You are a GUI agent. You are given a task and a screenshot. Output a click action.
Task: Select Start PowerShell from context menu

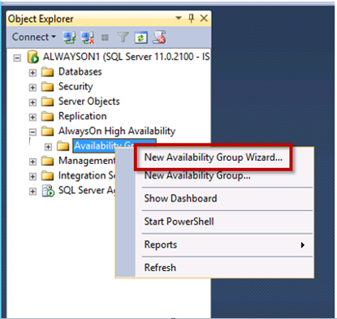pos(179,222)
